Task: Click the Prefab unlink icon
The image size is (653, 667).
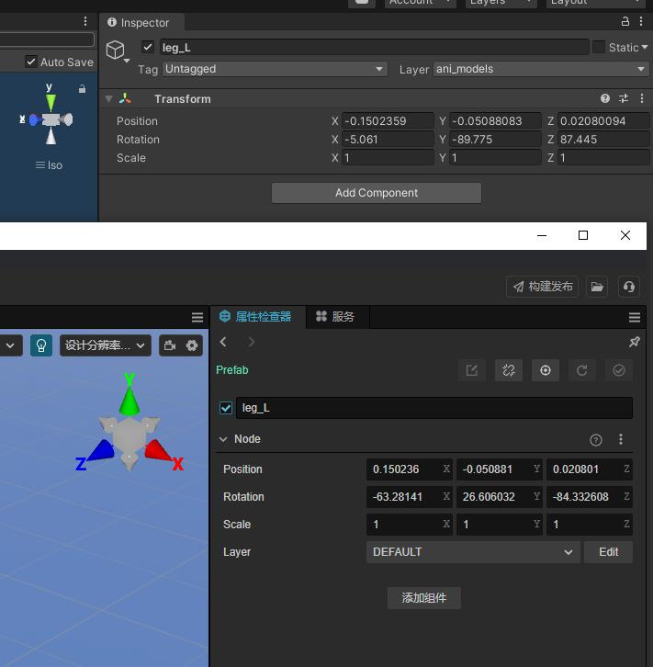Action: (509, 370)
